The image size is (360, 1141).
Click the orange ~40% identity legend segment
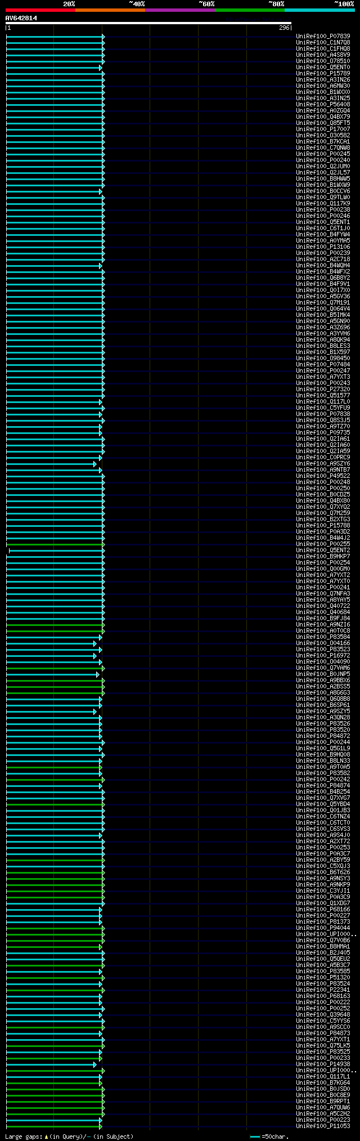pyautogui.click(x=110, y=10)
